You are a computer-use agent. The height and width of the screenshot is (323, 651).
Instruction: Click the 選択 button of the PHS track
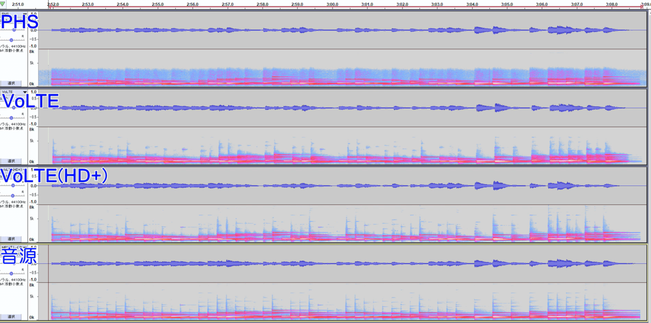(11, 83)
